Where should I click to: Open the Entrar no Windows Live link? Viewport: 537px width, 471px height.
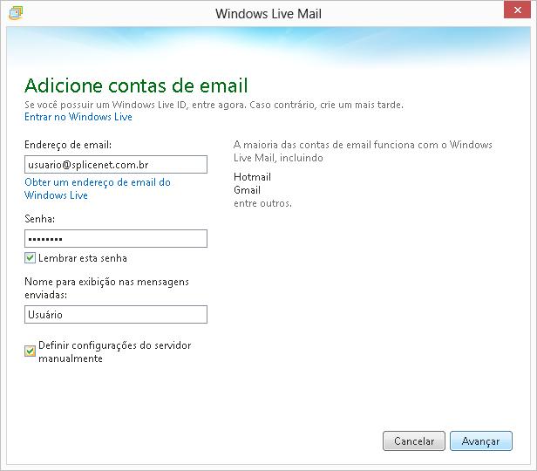[78, 117]
